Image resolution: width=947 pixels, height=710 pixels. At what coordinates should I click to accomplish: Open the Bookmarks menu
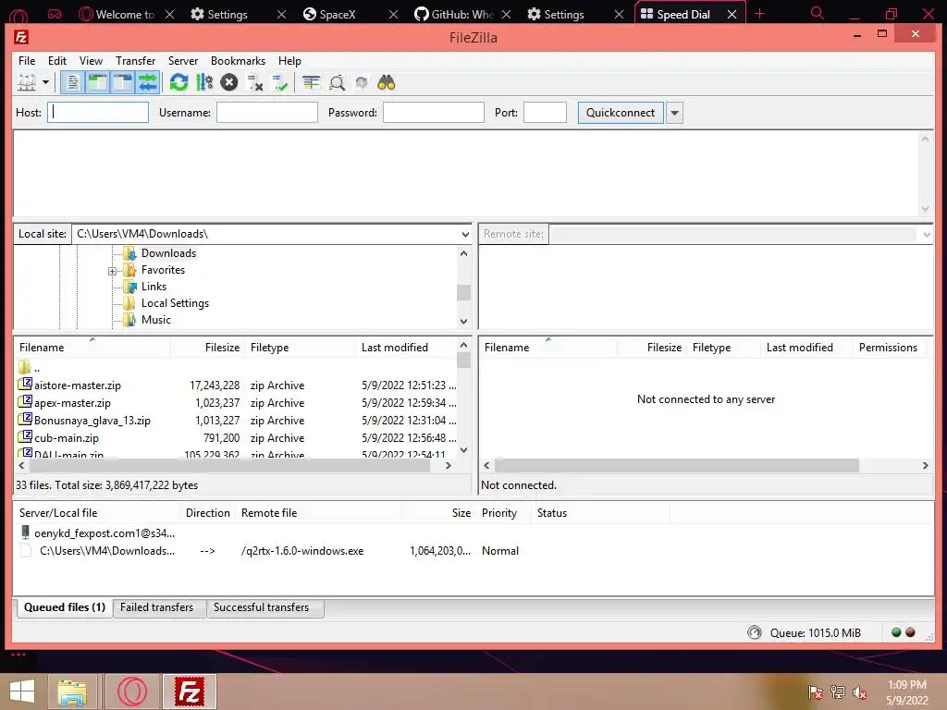pos(238,61)
